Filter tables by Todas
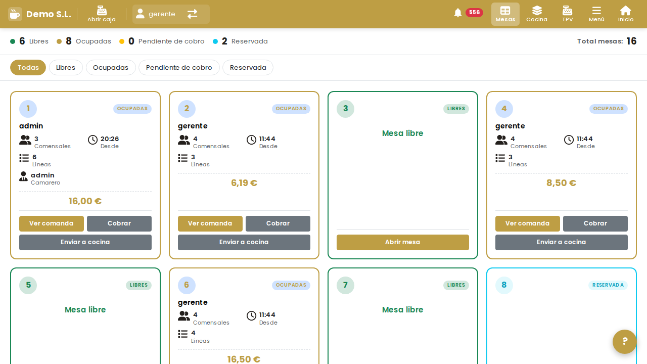The image size is (647, 364). click(x=28, y=68)
